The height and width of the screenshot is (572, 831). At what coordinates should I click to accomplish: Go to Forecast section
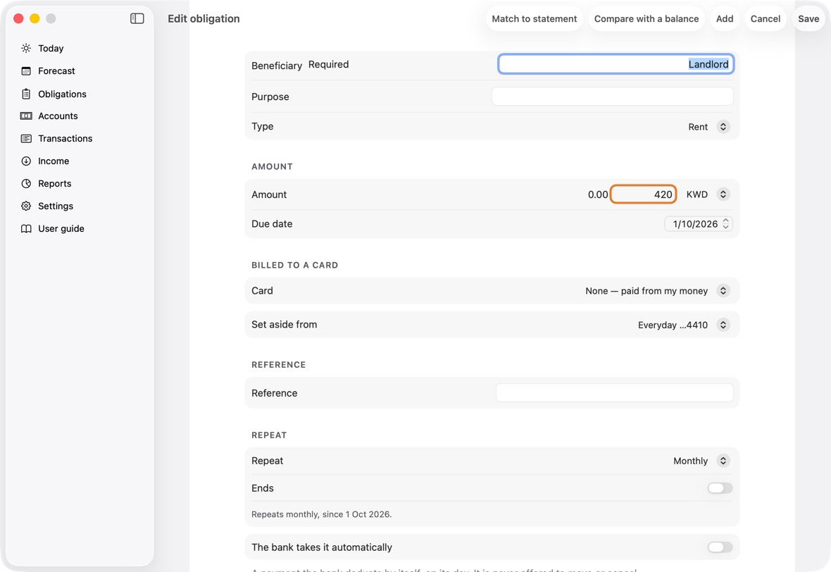[56, 71]
